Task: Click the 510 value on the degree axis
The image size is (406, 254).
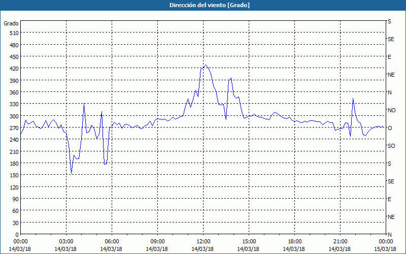Action: pyautogui.click(x=14, y=33)
